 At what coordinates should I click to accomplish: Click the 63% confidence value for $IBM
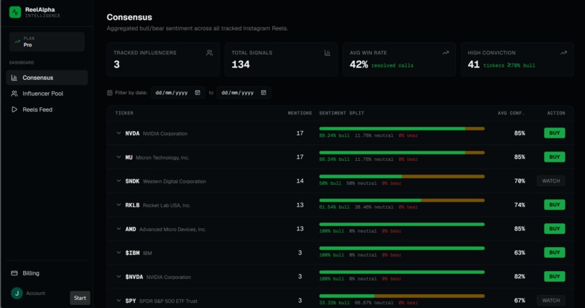click(520, 252)
